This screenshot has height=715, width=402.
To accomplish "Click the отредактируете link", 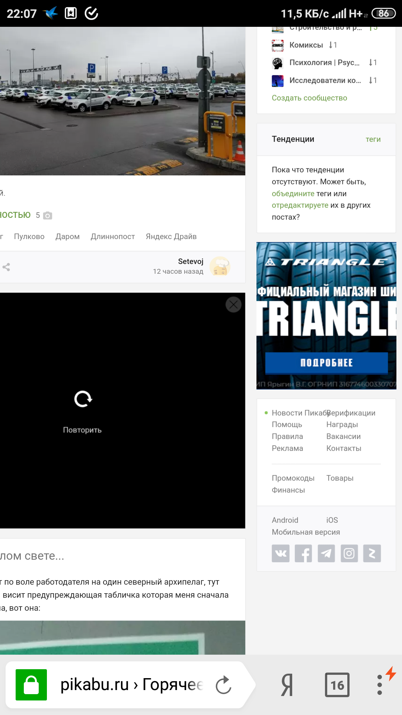I will (x=300, y=205).
